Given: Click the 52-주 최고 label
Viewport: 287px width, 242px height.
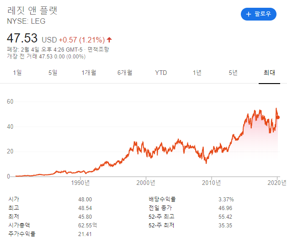Looking at the screenshot, I should pos(161,216).
